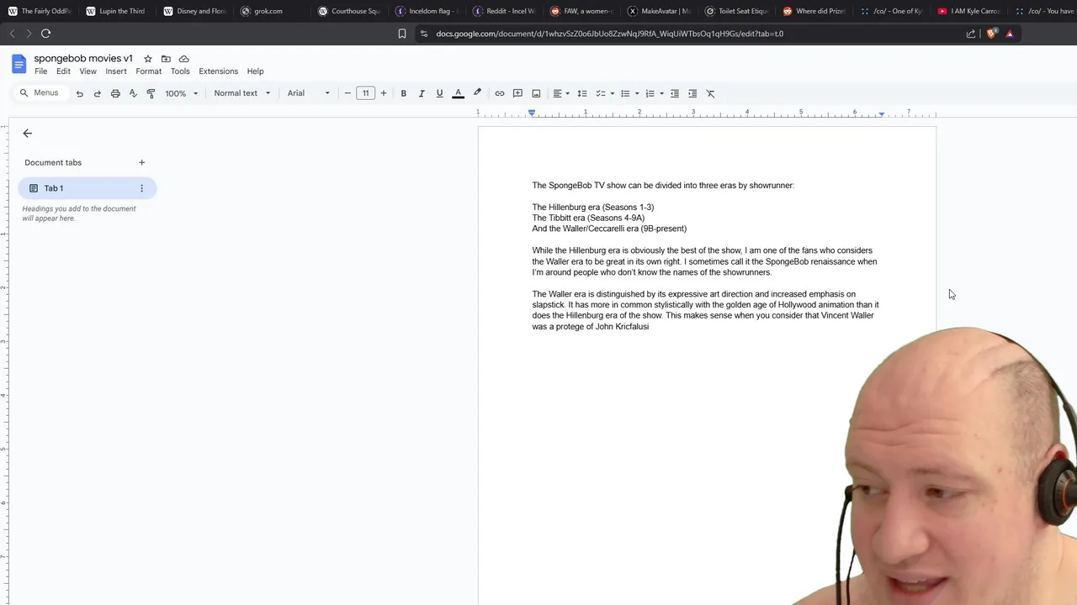Open the Arial font dropdown
This screenshot has height=605, width=1077.
click(x=309, y=93)
